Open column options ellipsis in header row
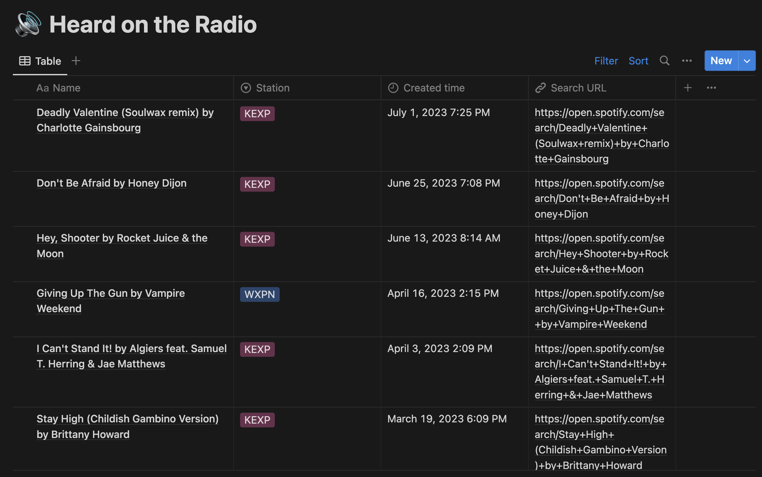The width and height of the screenshot is (762, 477). point(711,88)
